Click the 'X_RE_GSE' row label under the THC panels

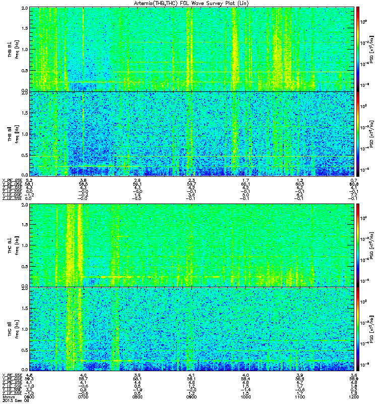[x=12, y=375]
